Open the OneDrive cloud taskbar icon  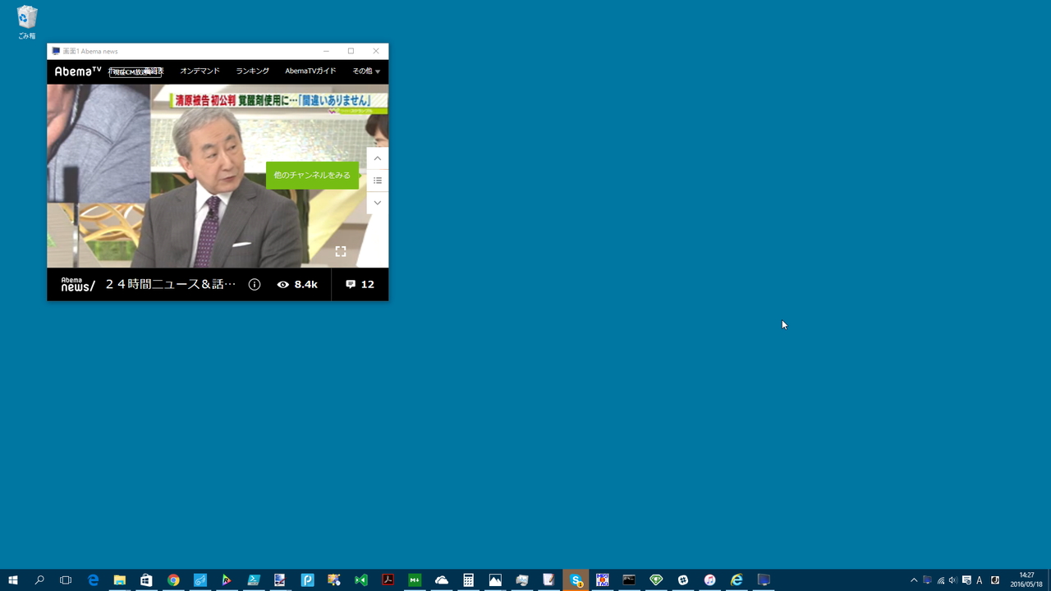[x=442, y=580]
